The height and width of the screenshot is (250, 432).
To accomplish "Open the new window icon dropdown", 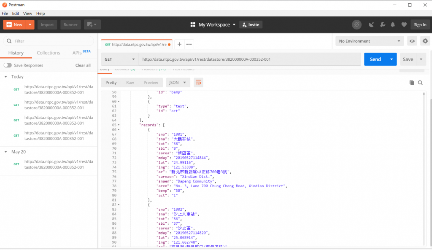I will pos(92,24).
